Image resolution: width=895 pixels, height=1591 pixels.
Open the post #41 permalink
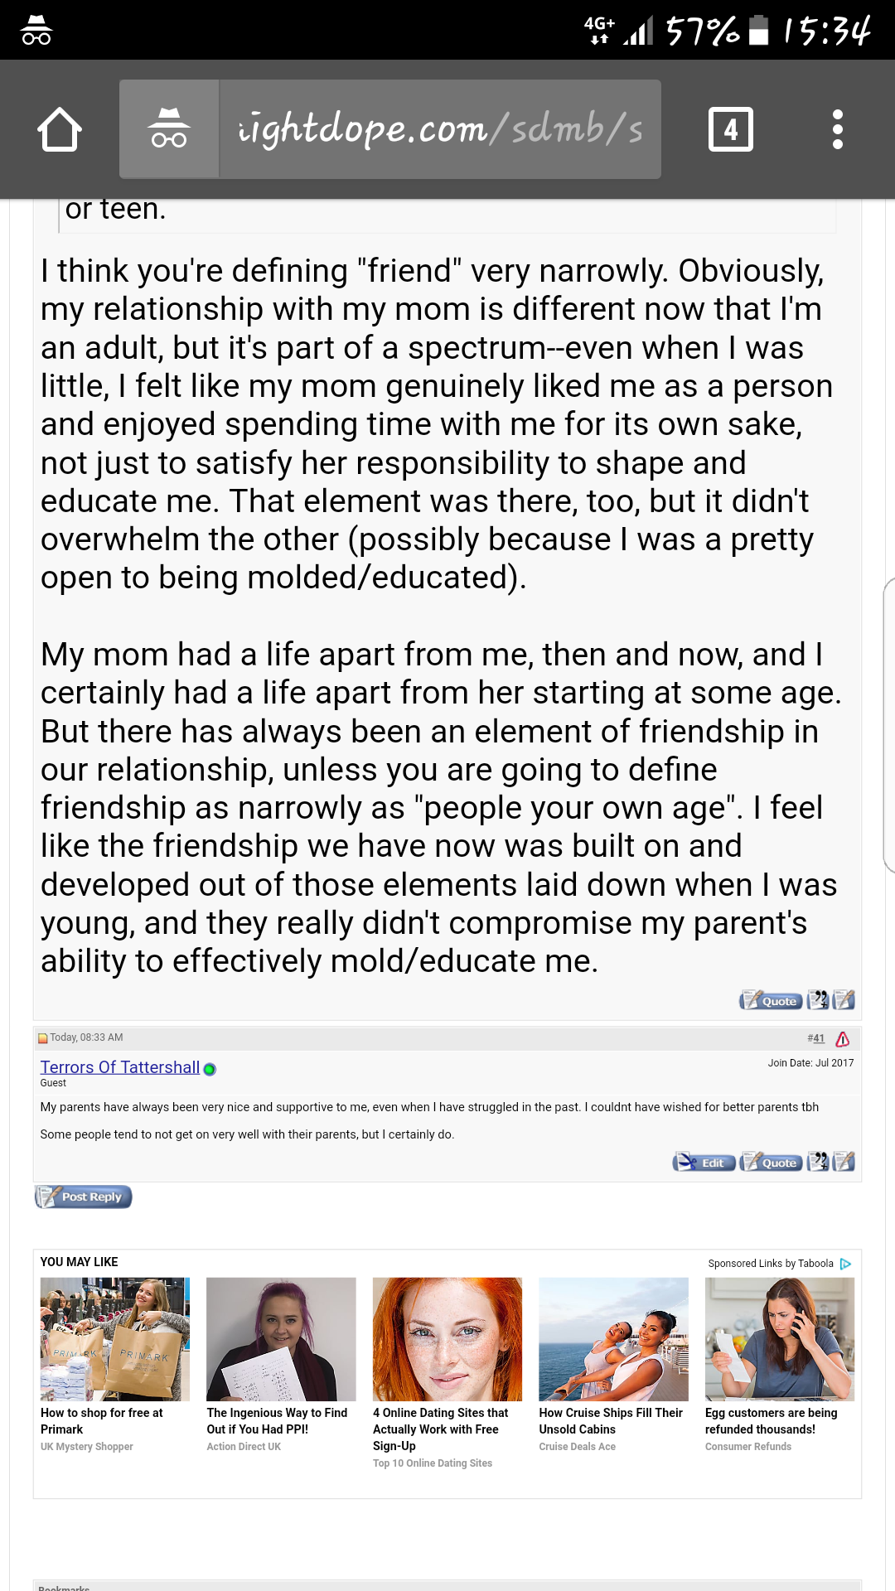click(815, 1038)
